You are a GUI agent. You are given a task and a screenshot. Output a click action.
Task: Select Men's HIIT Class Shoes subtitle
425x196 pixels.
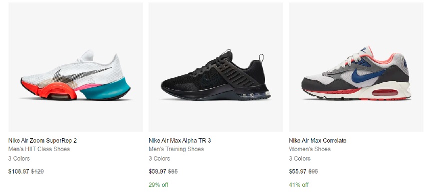(39, 149)
